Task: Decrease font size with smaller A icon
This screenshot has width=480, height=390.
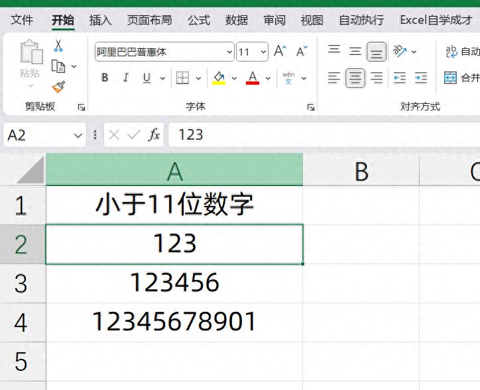Action: click(x=302, y=51)
